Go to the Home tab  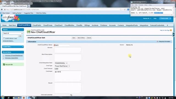(4, 25)
